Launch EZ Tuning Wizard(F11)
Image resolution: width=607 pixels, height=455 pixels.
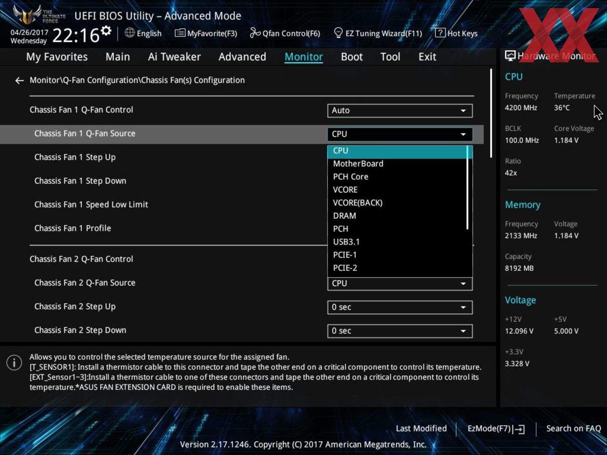tap(378, 33)
